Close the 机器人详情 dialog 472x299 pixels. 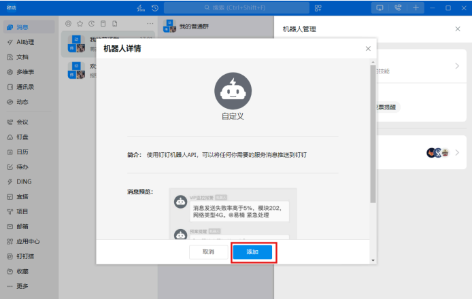(368, 49)
